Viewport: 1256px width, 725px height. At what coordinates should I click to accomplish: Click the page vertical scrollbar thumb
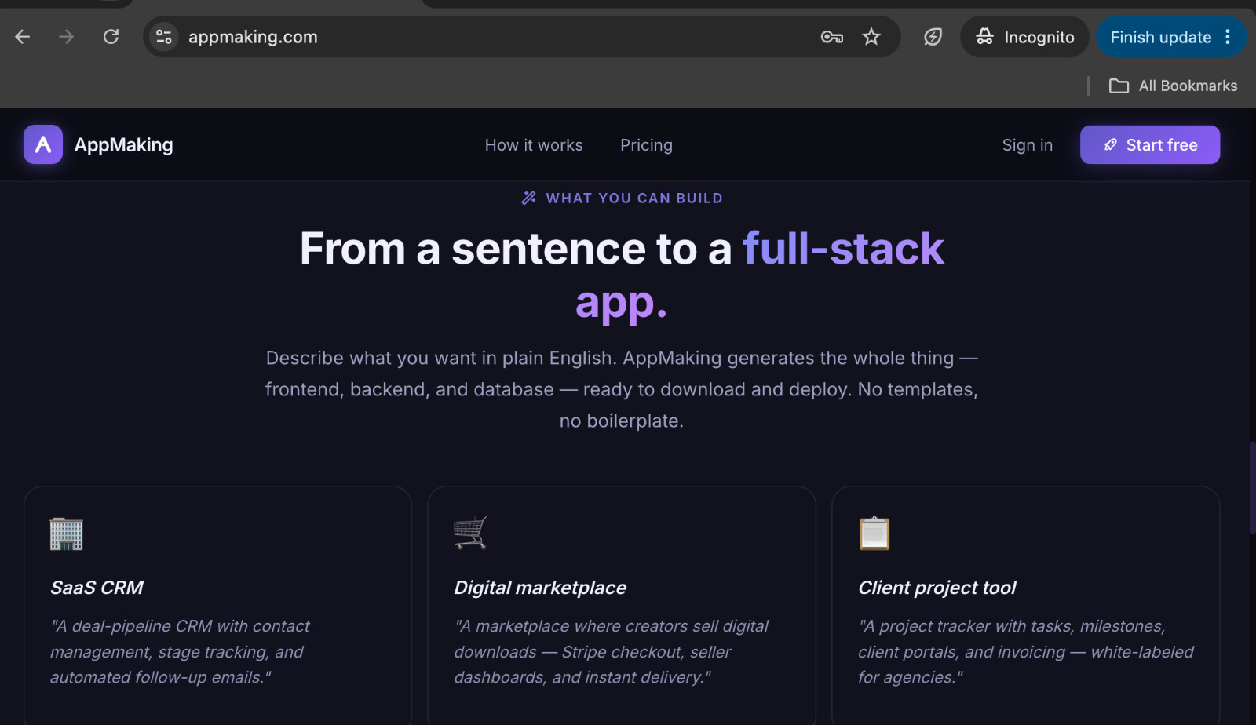[x=1251, y=488]
